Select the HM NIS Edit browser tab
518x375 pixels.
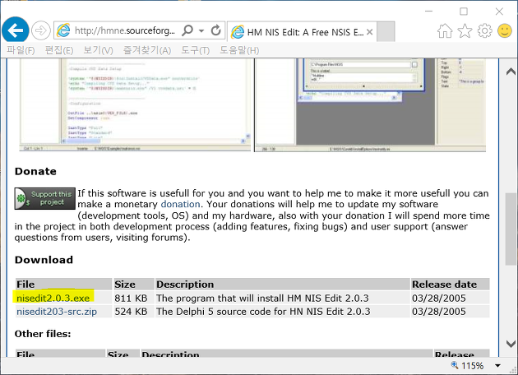pos(302,32)
